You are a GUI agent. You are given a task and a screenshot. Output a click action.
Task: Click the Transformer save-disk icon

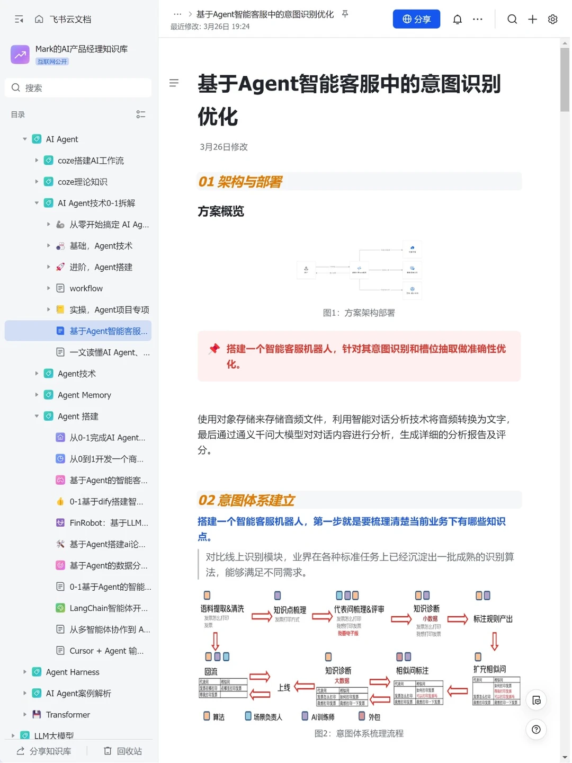pos(37,715)
